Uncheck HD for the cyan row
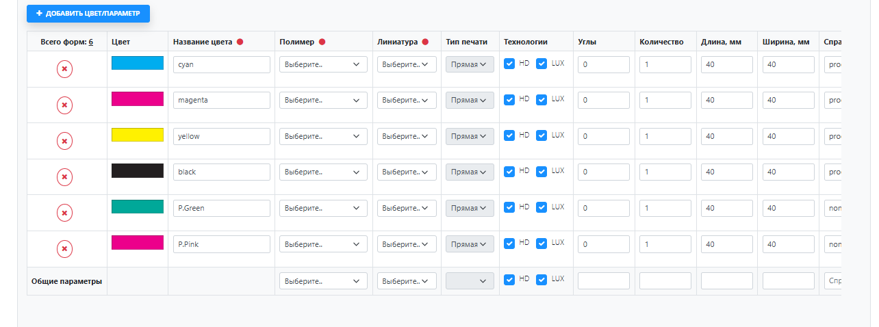 (509, 64)
